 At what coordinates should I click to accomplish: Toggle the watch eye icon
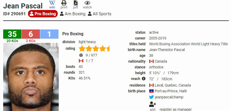[x=87, y=3]
